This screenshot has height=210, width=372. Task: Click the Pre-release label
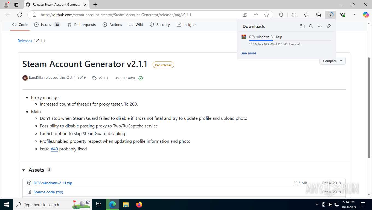pyautogui.click(x=163, y=65)
